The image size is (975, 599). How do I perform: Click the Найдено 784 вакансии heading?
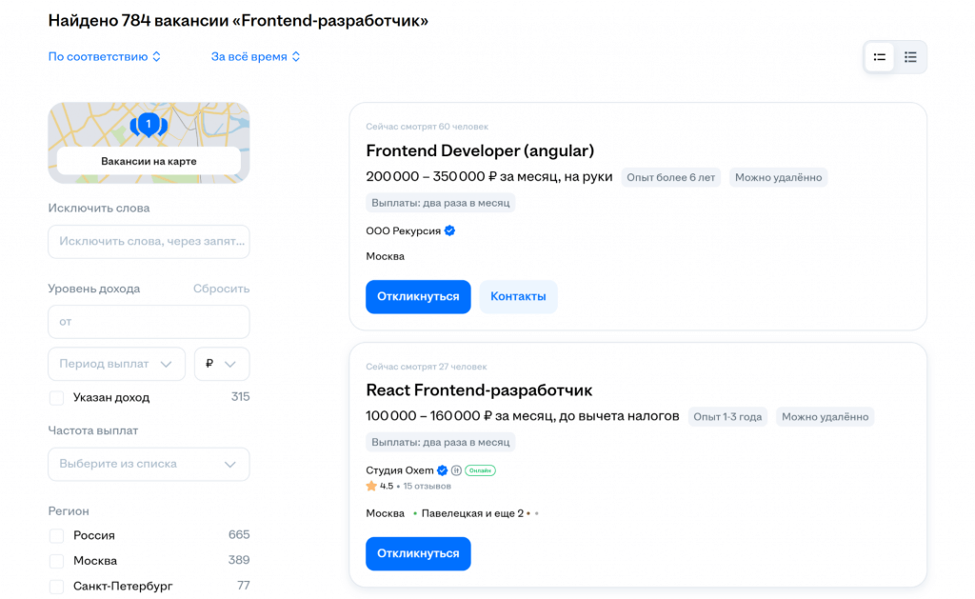coord(238,21)
